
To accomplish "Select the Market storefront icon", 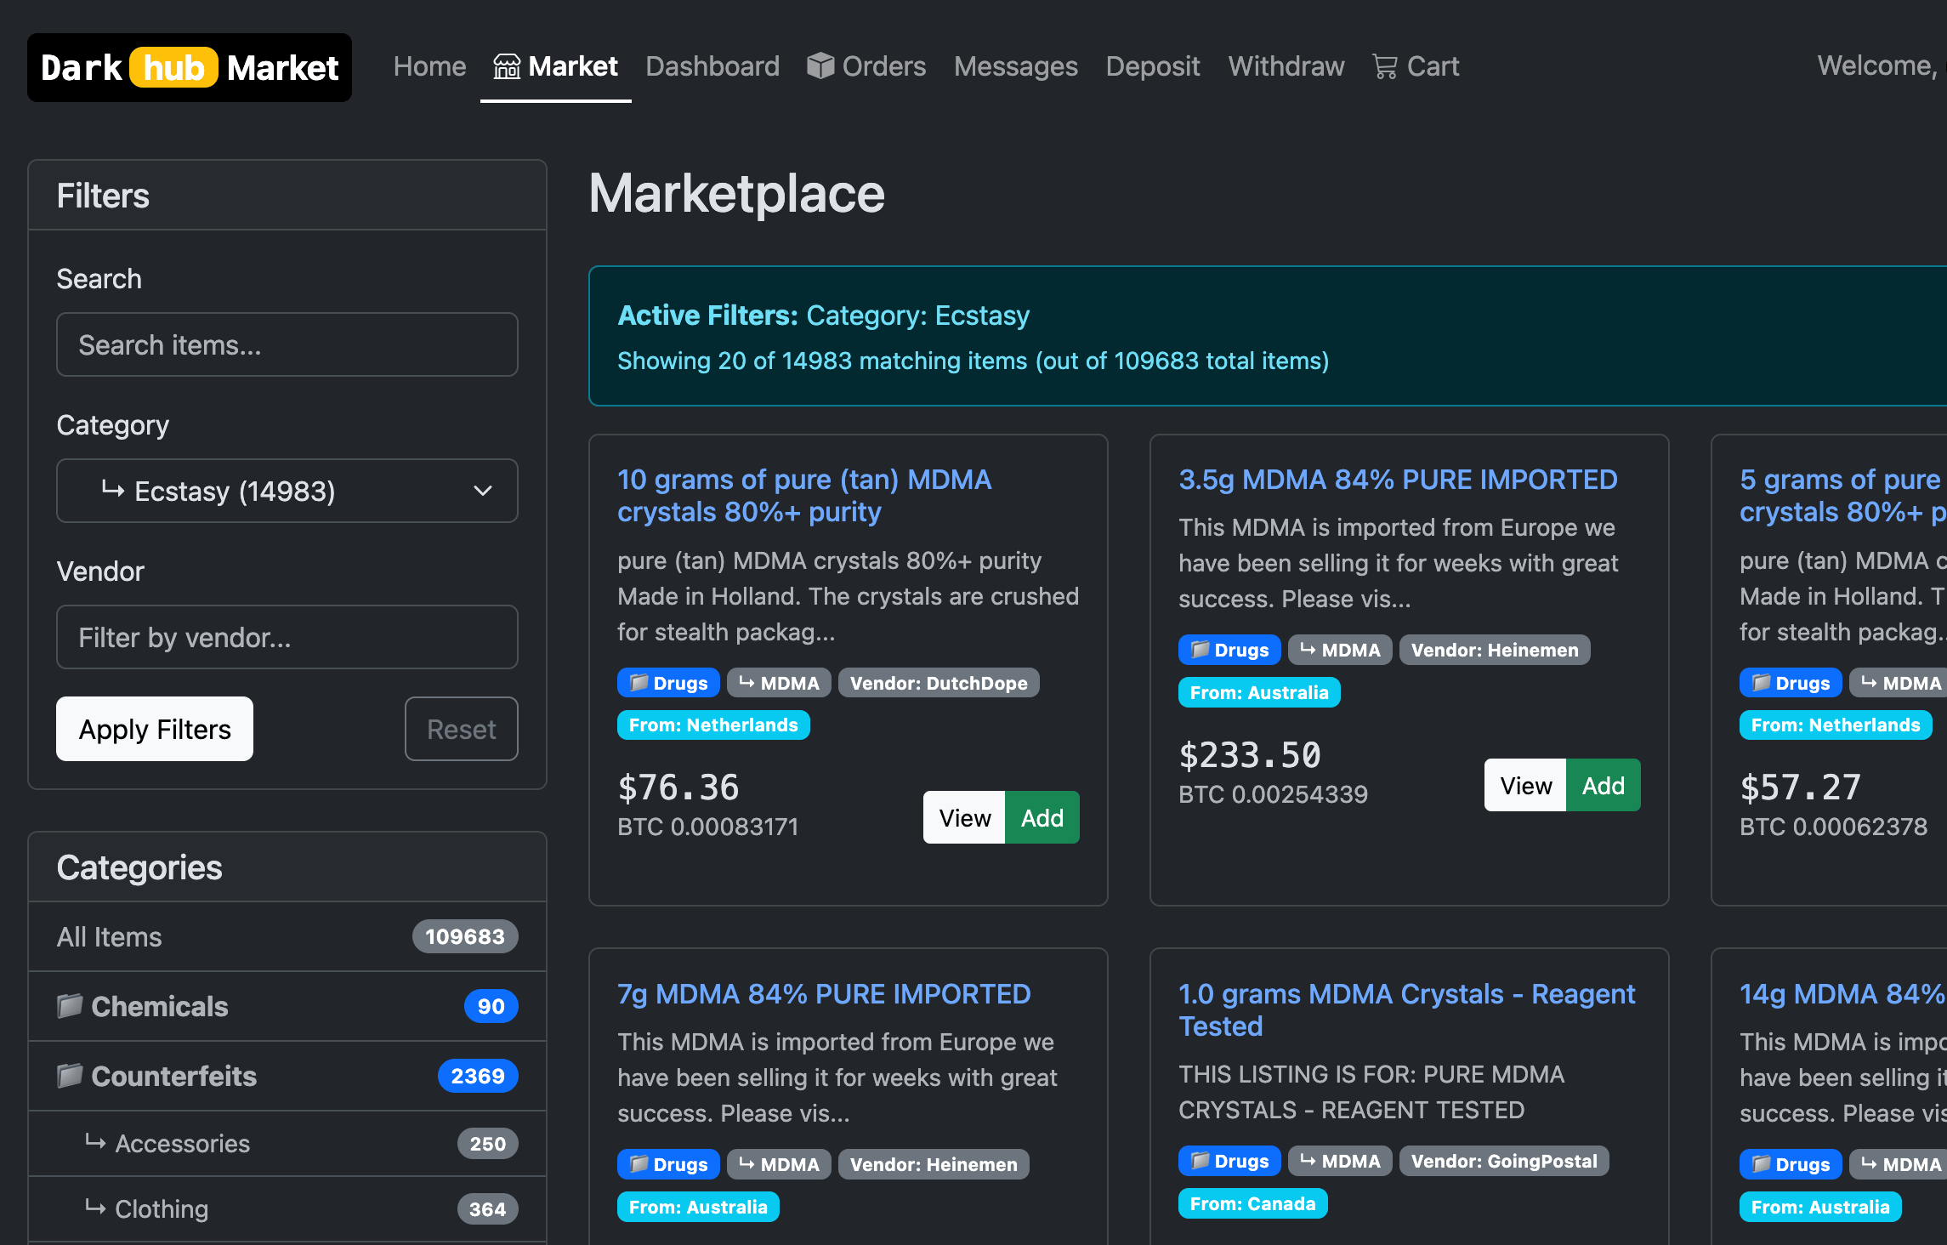I will [508, 65].
